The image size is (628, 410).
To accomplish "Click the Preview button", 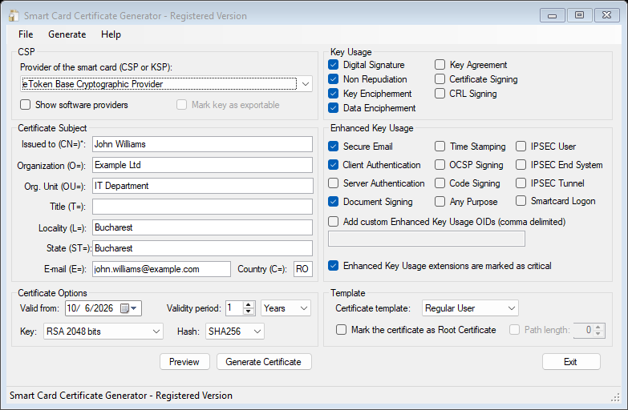I will click(184, 362).
